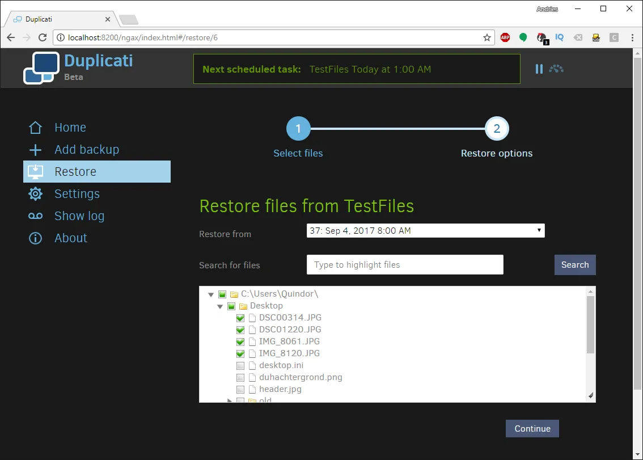The image size is (643, 460).
Task: Open Show log in the sidebar
Action: pyautogui.click(x=79, y=216)
